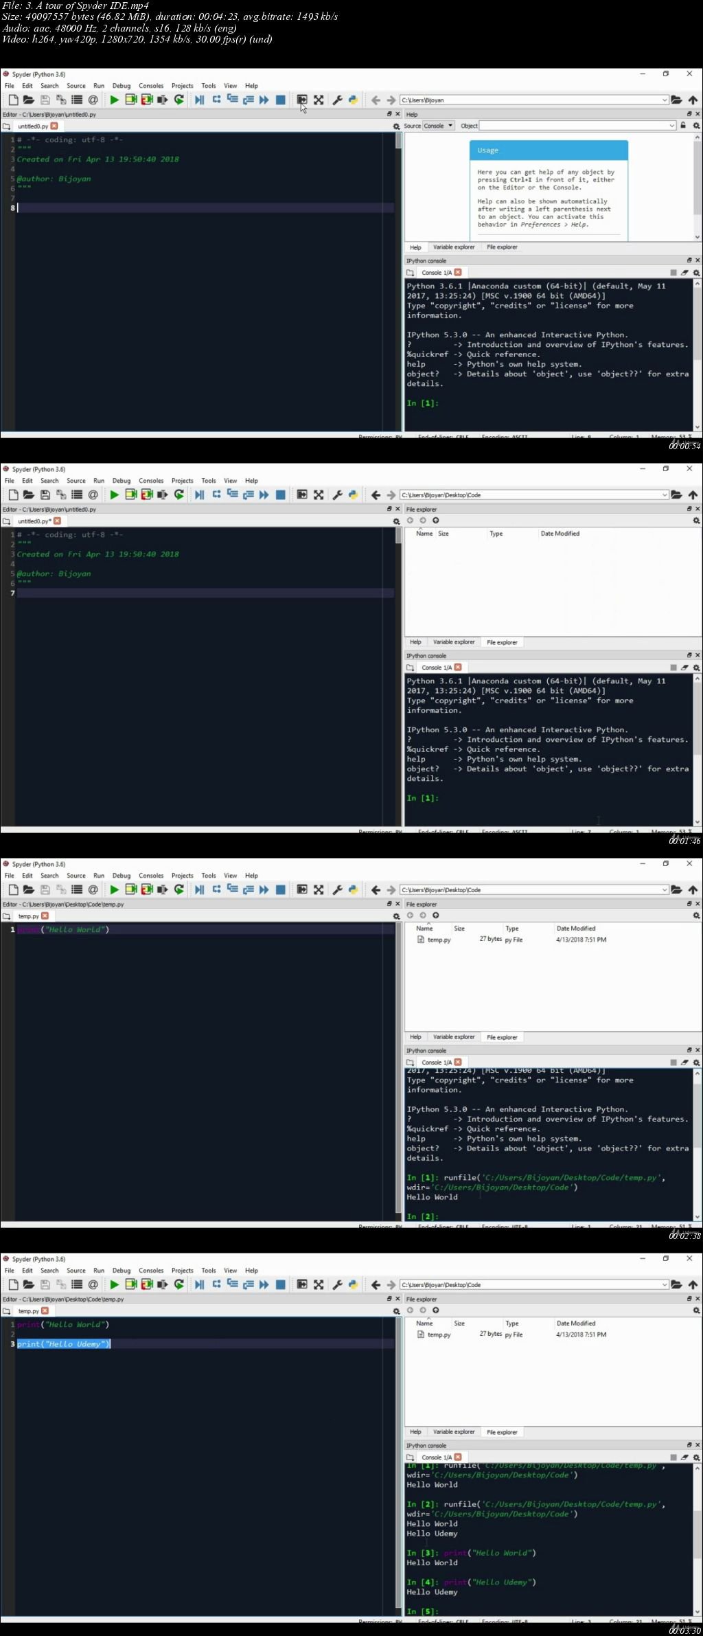
Task: Click Debug file icon in 00:02:38 frame
Action: [x=199, y=889]
